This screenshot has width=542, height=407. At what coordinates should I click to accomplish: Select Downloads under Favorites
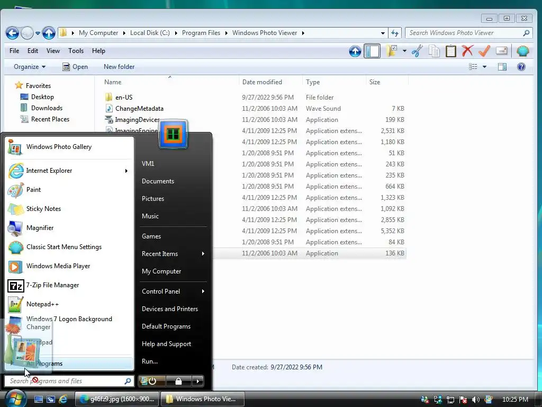[41, 108]
